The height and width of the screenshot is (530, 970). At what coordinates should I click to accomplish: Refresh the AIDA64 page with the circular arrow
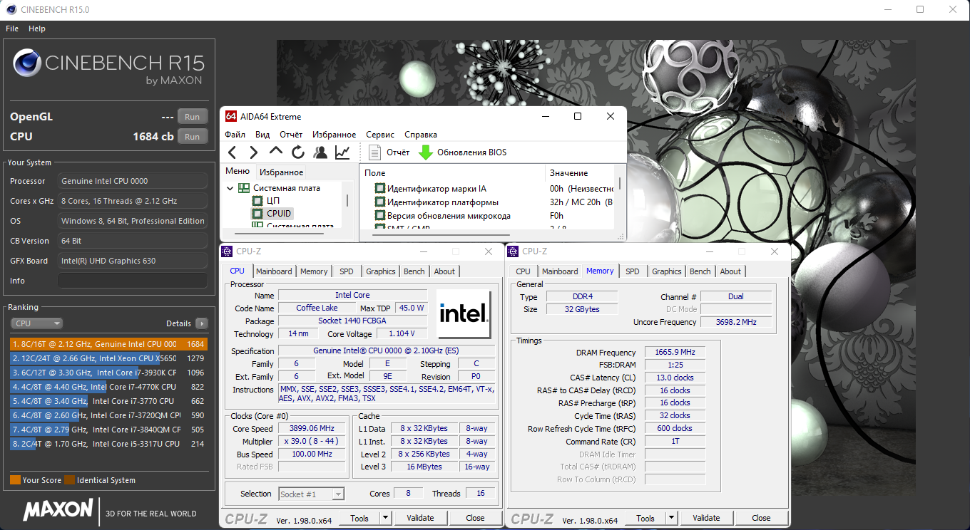click(x=298, y=152)
